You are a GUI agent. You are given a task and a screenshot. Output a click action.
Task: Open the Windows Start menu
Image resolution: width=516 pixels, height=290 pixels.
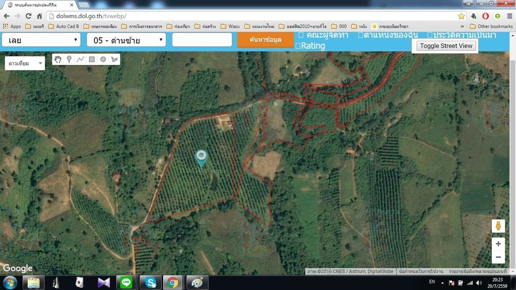10,282
